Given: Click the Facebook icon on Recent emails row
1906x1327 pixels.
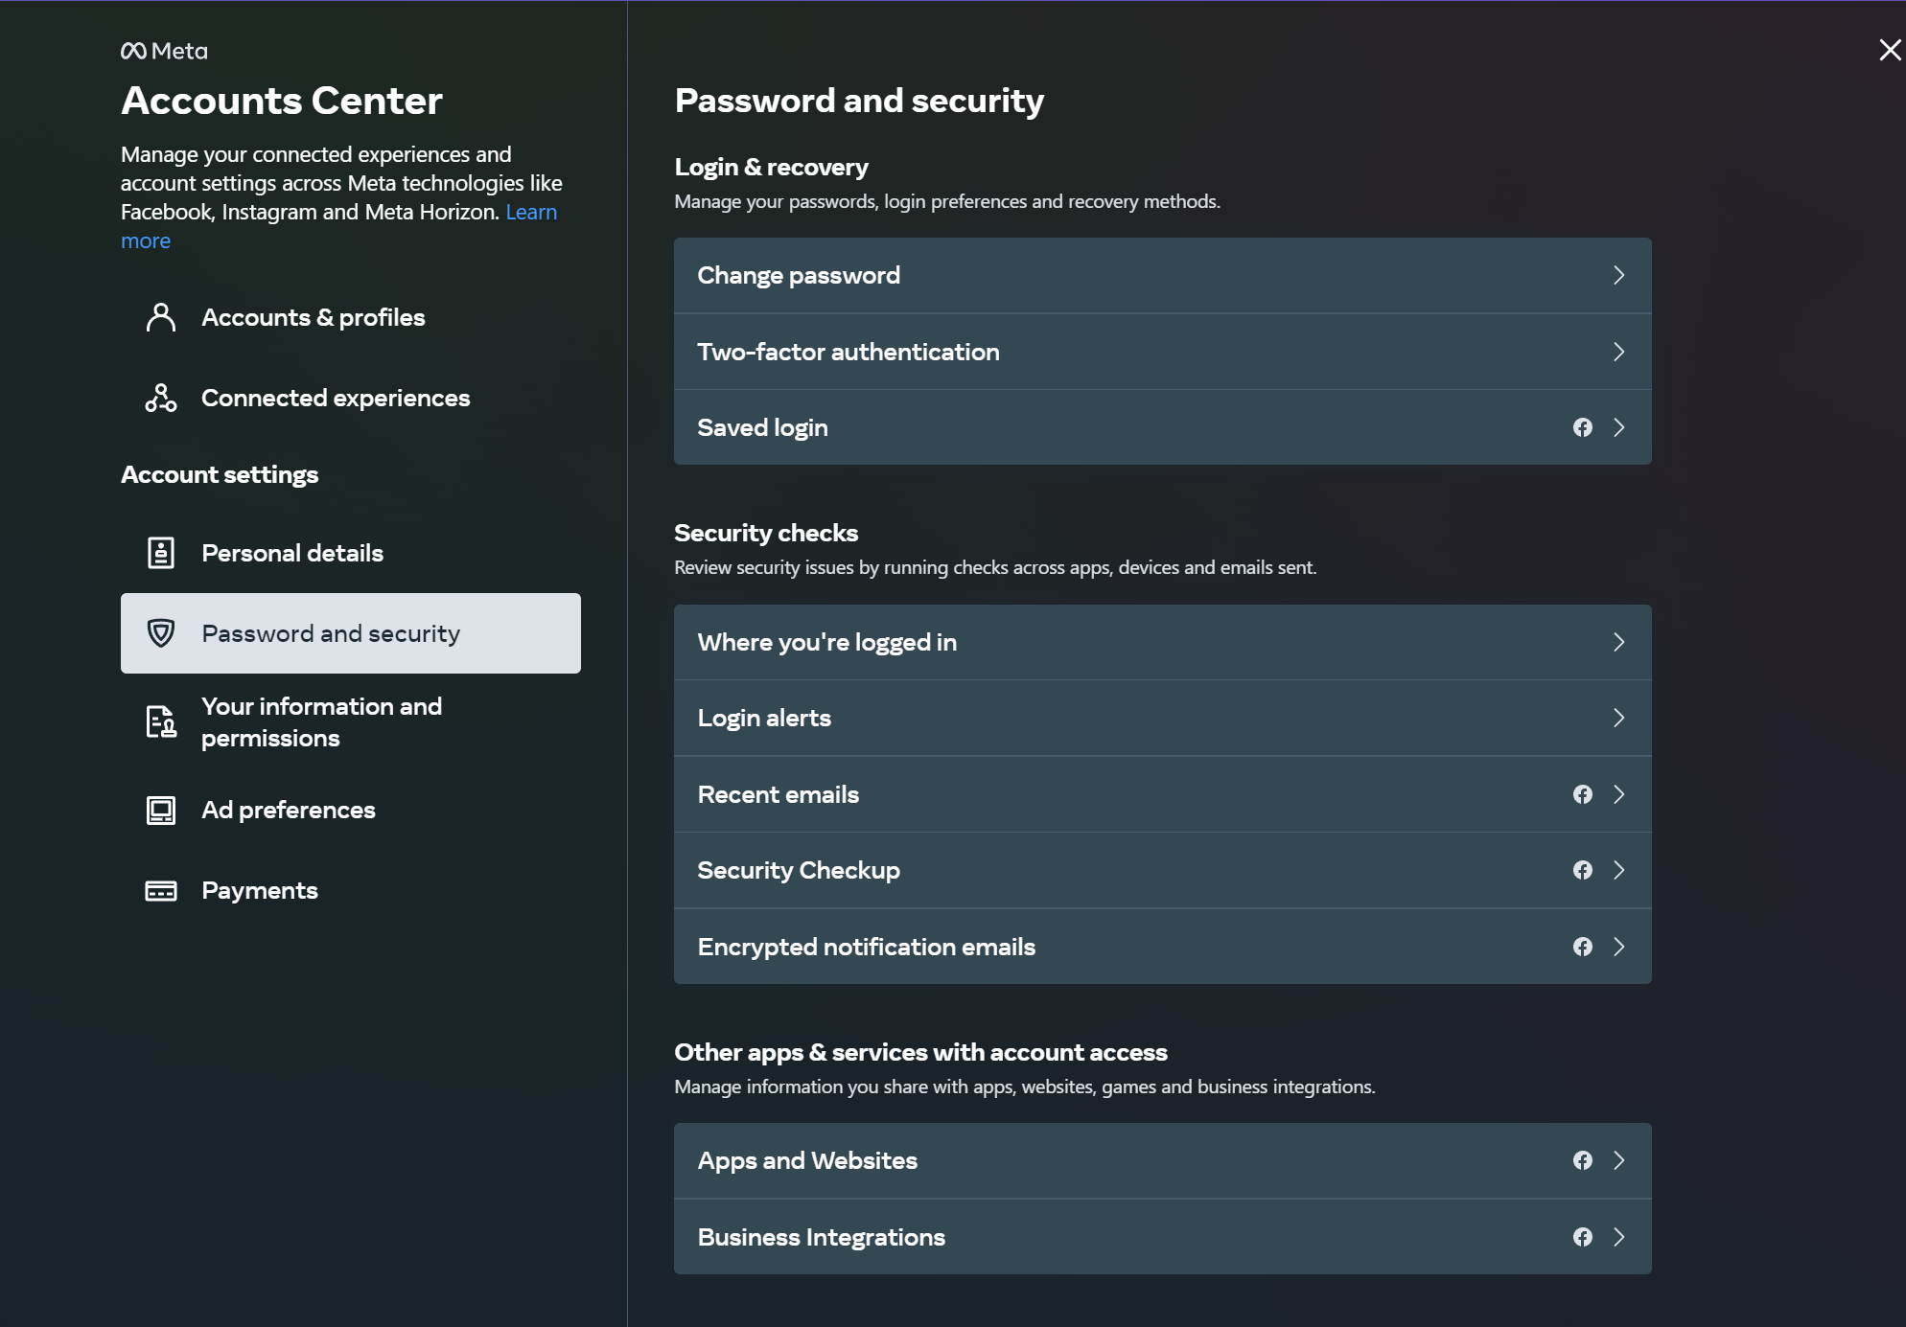Looking at the screenshot, I should 1583,794.
